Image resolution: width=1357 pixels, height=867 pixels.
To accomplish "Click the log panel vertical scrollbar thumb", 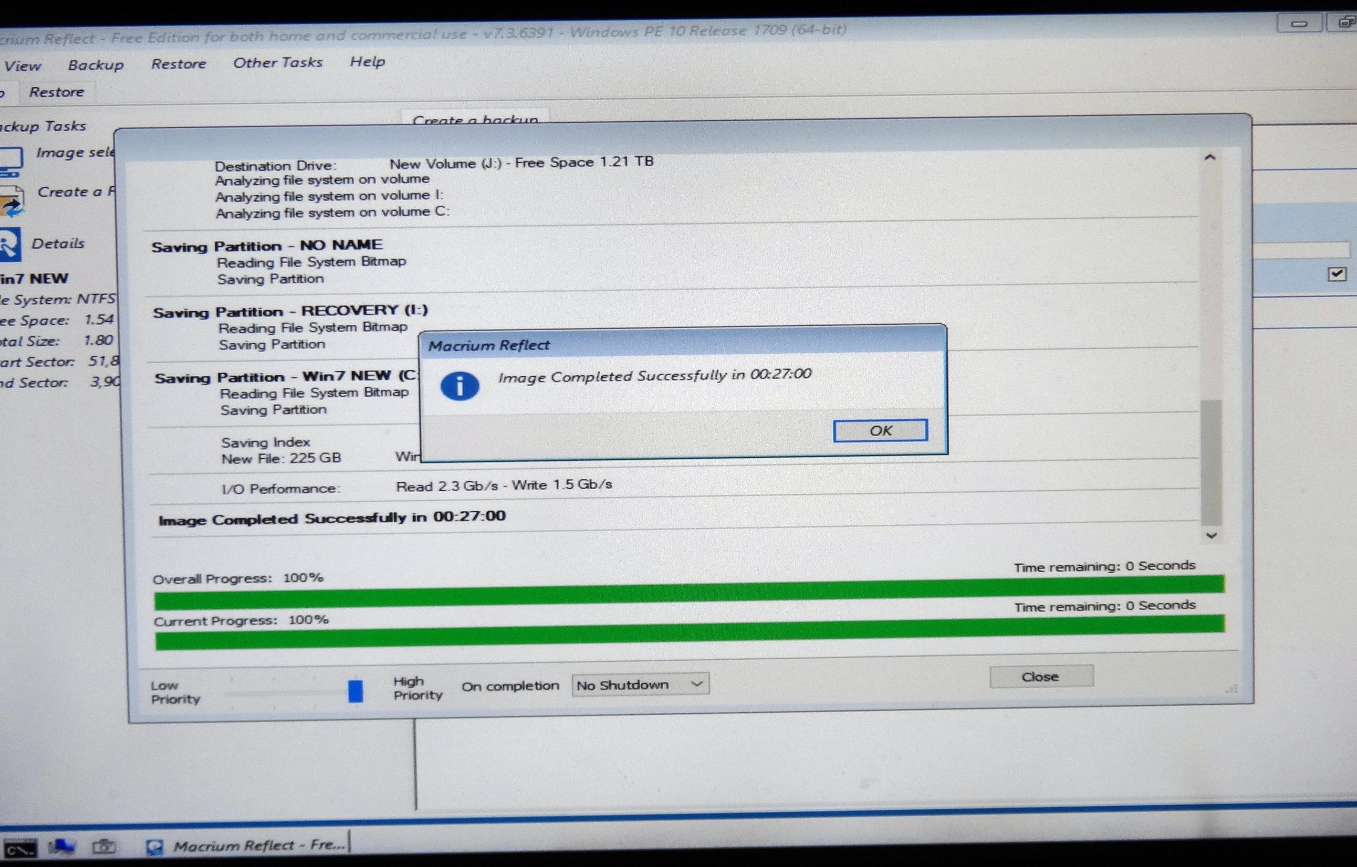I will point(1211,462).
